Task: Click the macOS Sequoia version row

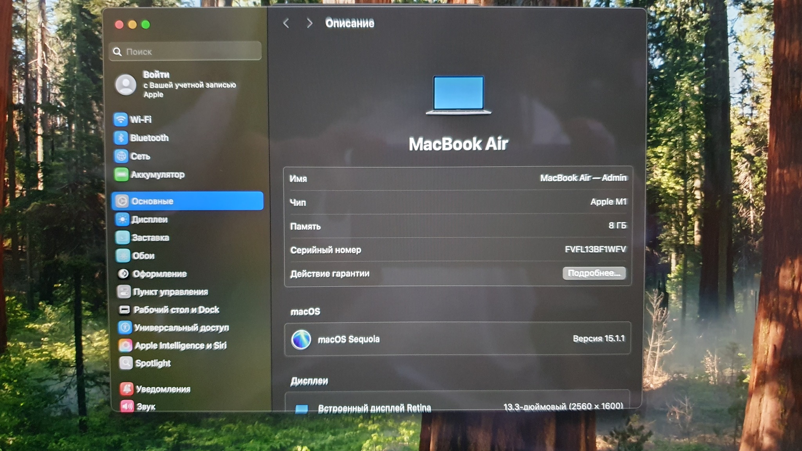Action: click(x=457, y=339)
